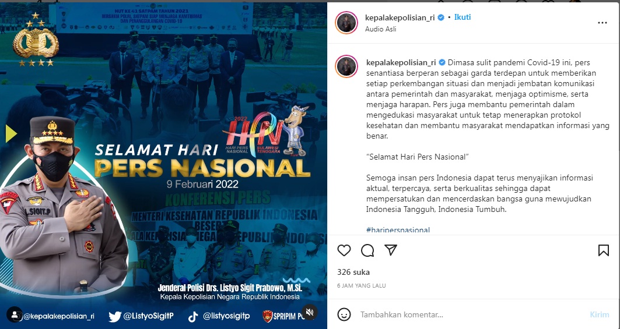The width and height of the screenshot is (620, 329).
Task: Click the caption author's profile avatar
Action: (x=346, y=66)
